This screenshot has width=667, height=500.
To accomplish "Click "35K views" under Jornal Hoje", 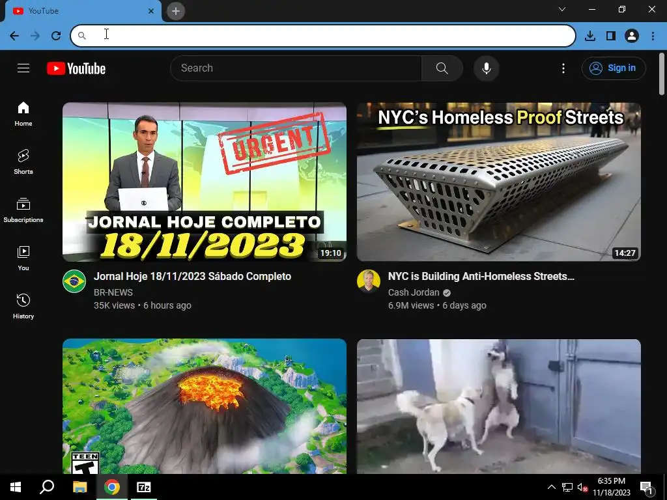I will 115,306.
